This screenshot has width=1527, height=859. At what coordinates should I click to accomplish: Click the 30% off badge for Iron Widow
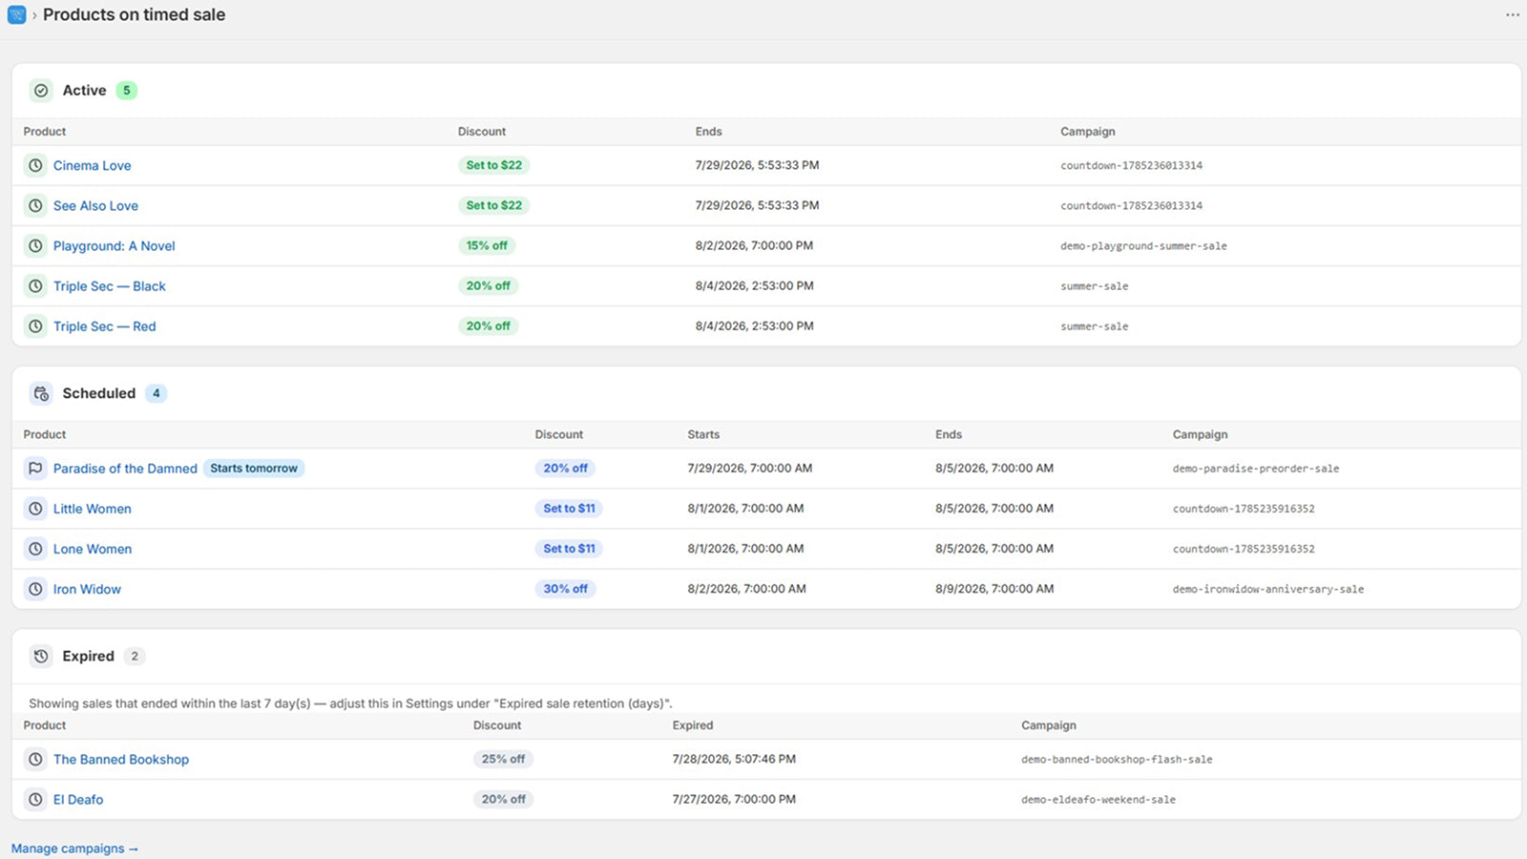coord(566,589)
